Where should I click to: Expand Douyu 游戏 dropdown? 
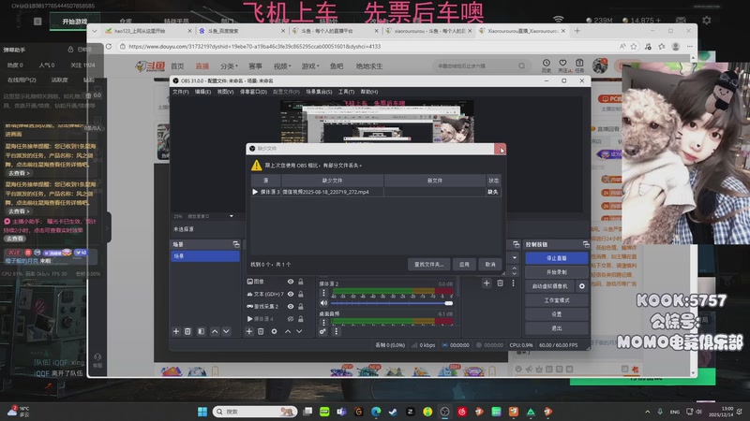tap(310, 65)
